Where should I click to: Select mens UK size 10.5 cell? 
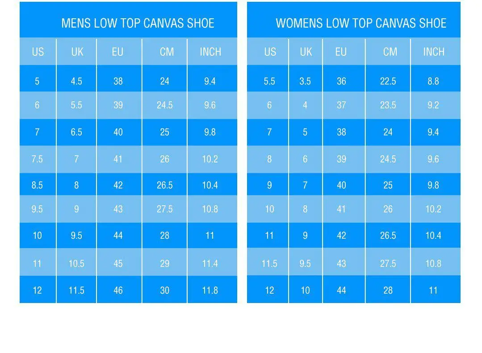(76, 264)
